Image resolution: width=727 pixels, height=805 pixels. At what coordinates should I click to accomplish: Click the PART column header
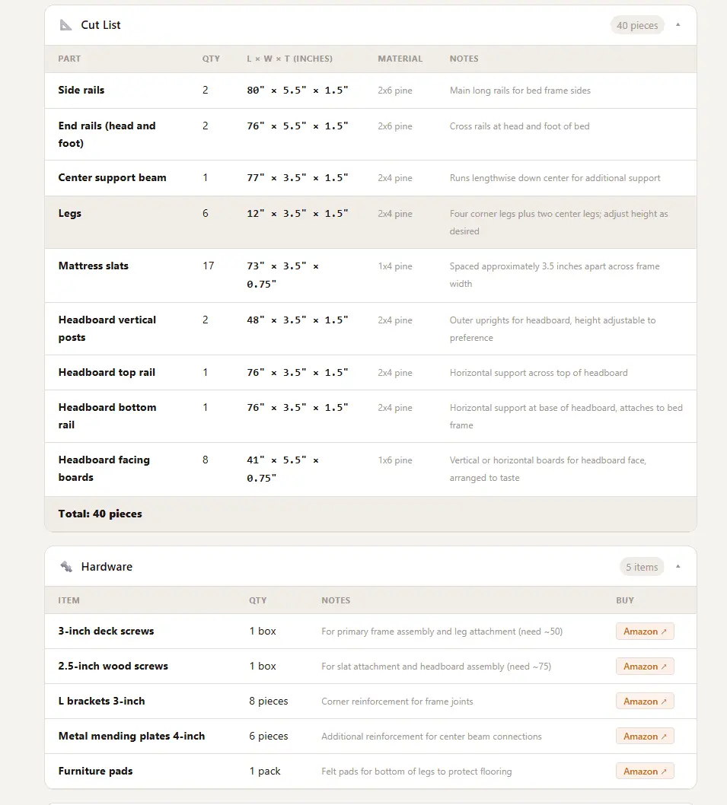[x=69, y=59]
